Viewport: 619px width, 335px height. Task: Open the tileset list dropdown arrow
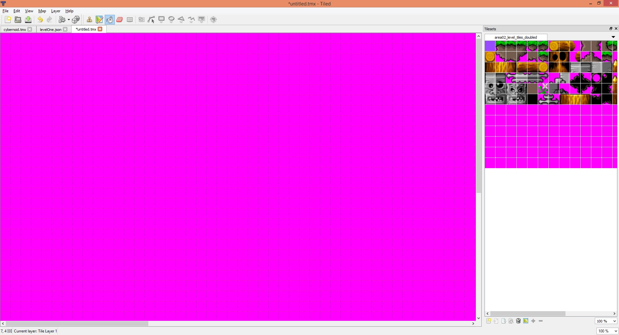(613, 37)
